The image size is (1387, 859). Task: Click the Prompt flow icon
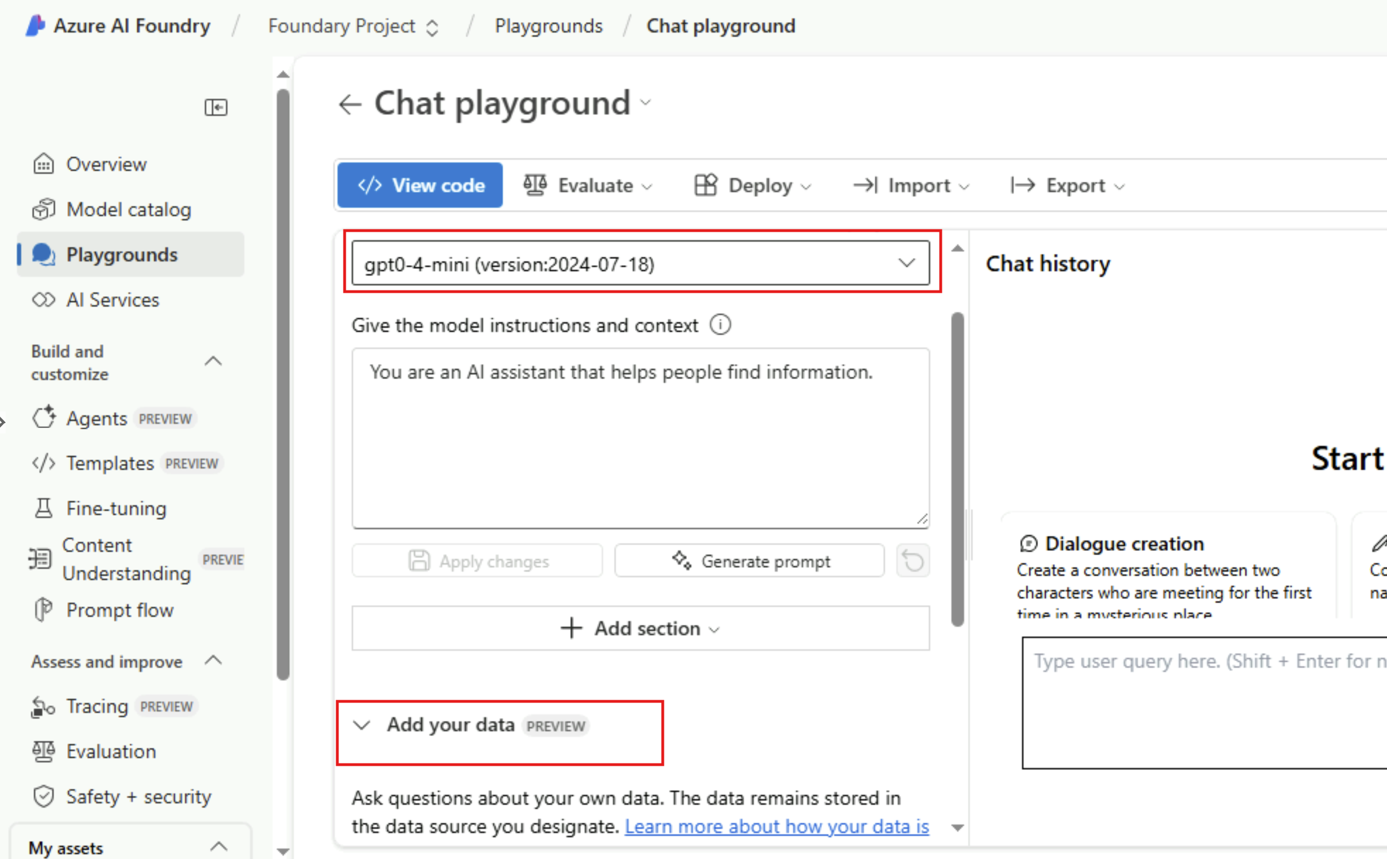pos(44,610)
